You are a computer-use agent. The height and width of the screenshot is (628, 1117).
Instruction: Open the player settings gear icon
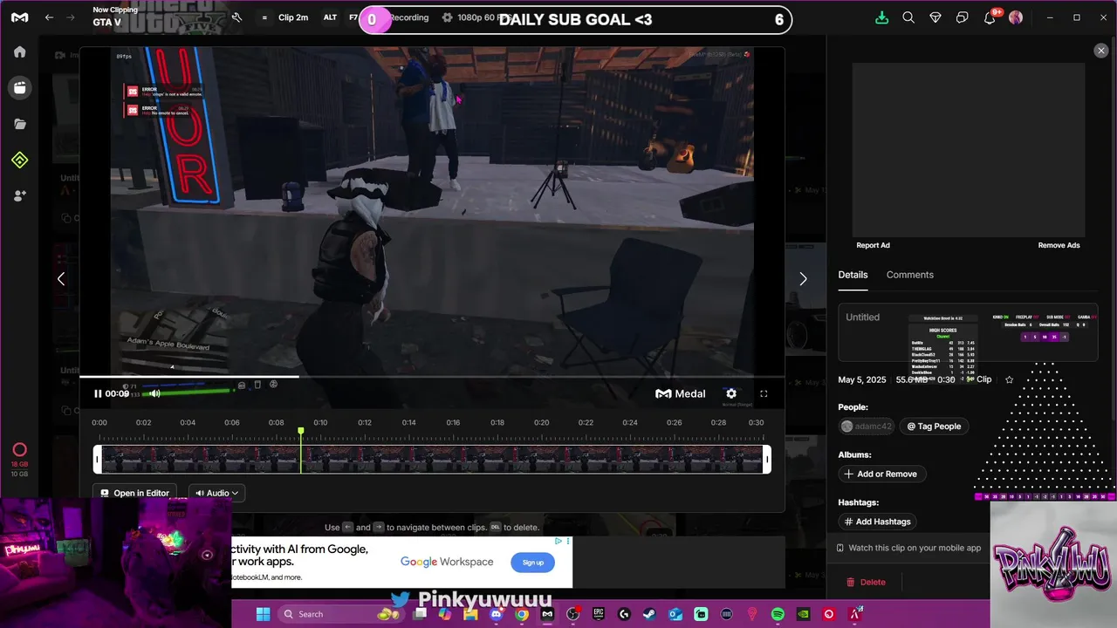(x=731, y=393)
